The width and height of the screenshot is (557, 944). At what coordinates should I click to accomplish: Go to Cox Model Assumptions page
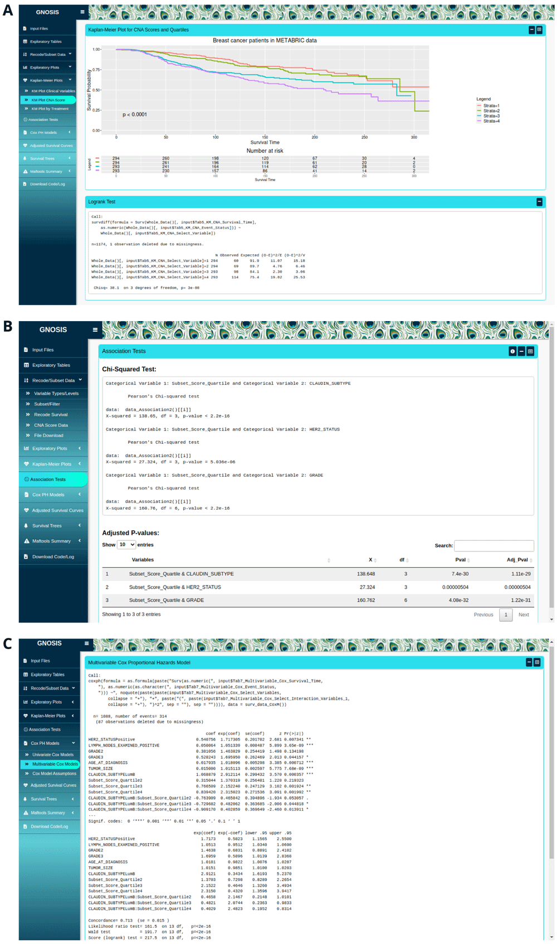[54, 773]
